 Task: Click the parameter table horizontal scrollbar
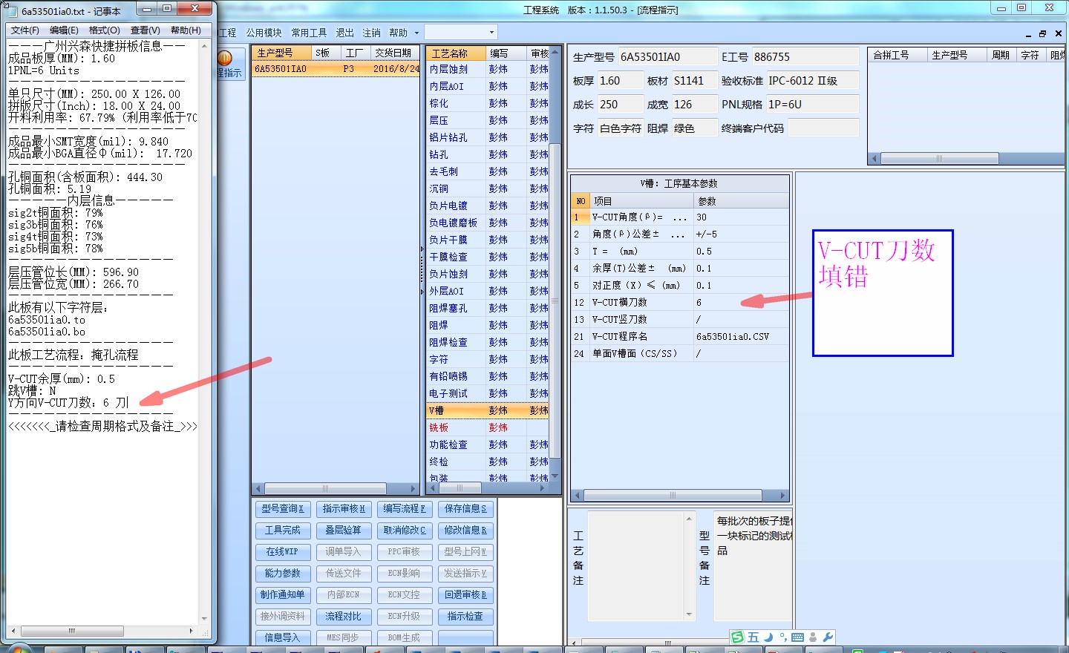click(x=673, y=495)
